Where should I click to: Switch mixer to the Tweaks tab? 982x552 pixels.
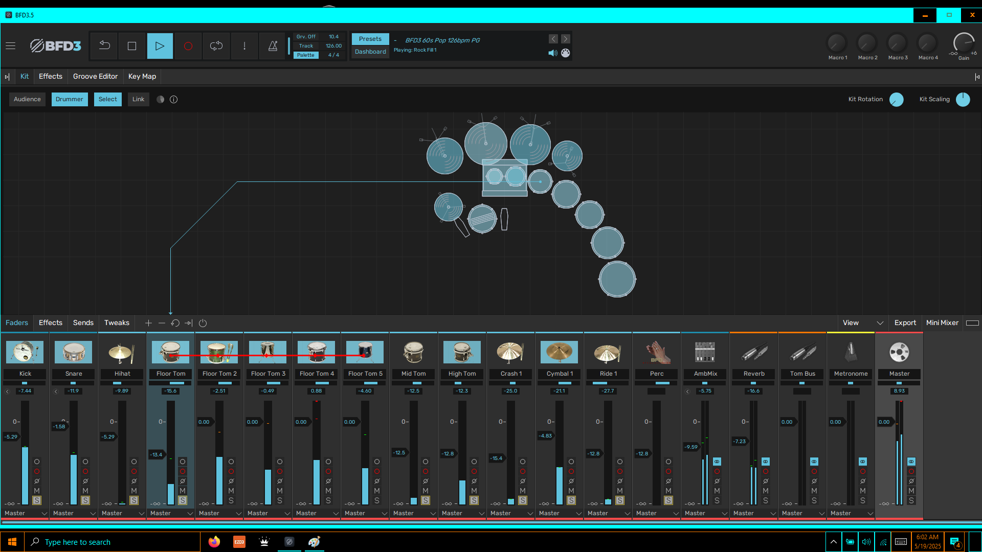pyautogui.click(x=117, y=323)
